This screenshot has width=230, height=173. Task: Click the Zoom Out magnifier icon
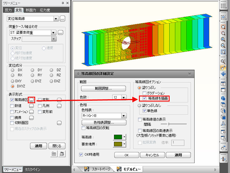click(x=223, y=46)
